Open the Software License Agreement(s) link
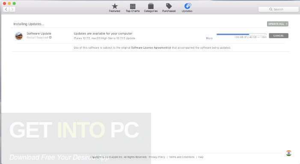 pyautogui.click(x=151, y=48)
